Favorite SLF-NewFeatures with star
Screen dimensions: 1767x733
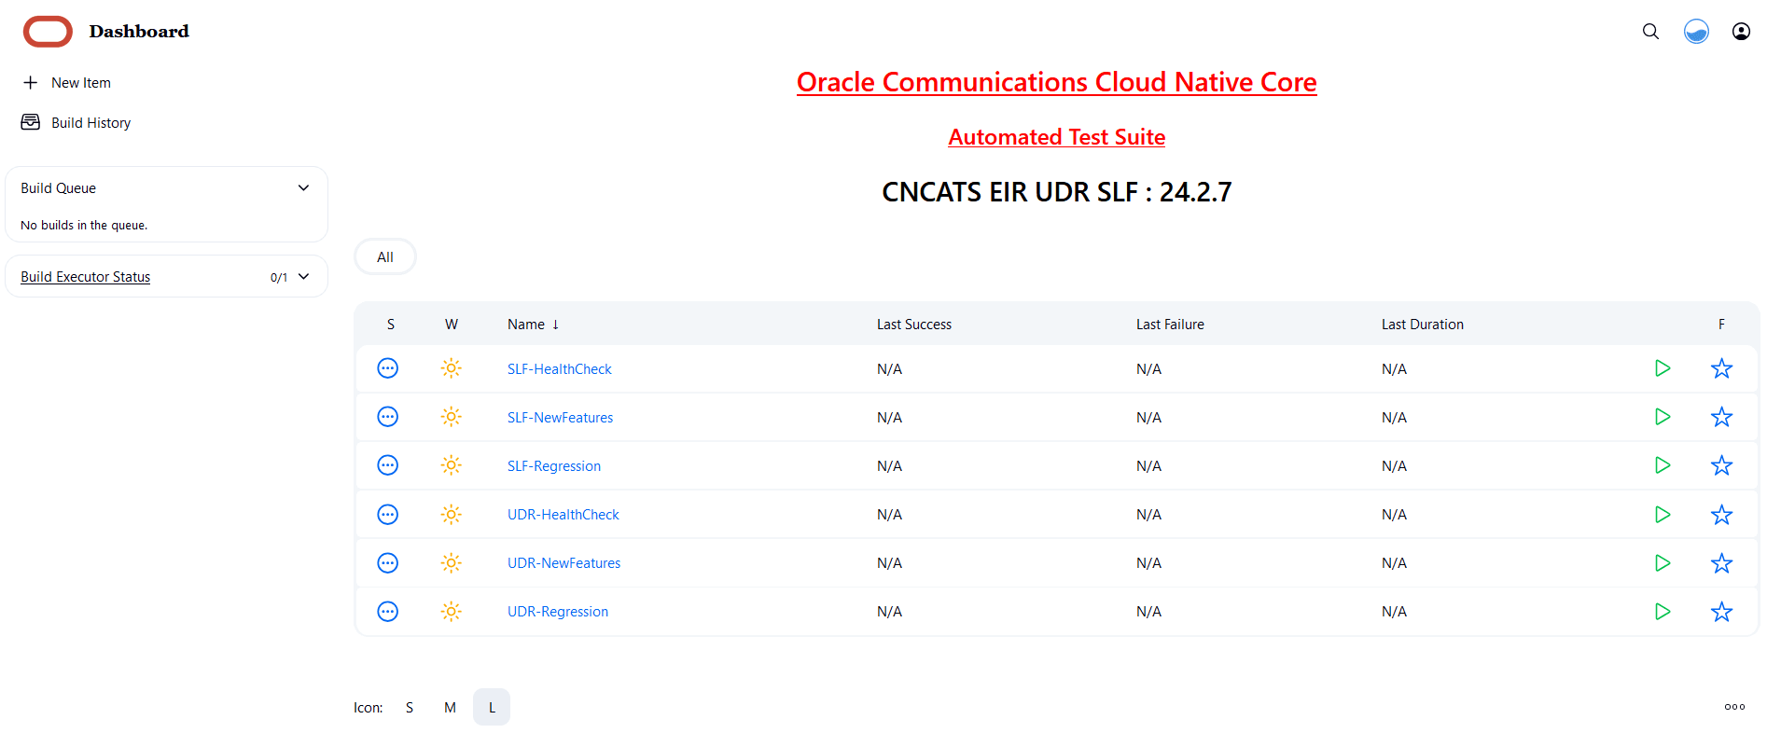[x=1722, y=417]
